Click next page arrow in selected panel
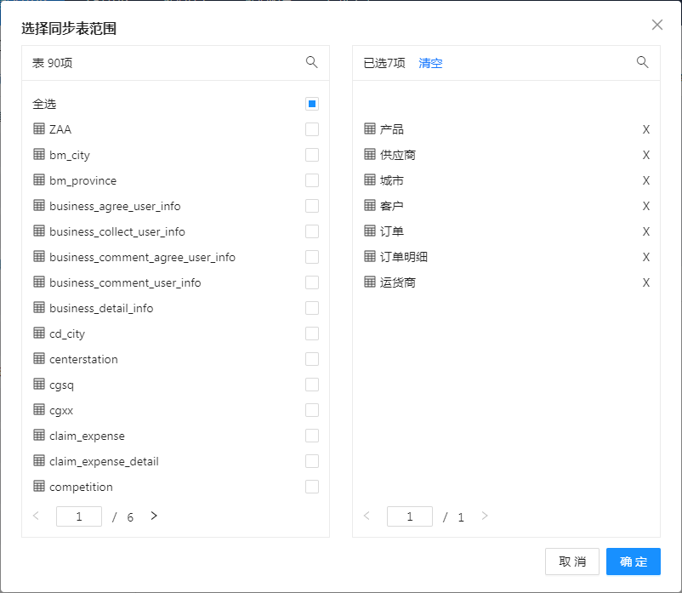 pyautogui.click(x=485, y=516)
